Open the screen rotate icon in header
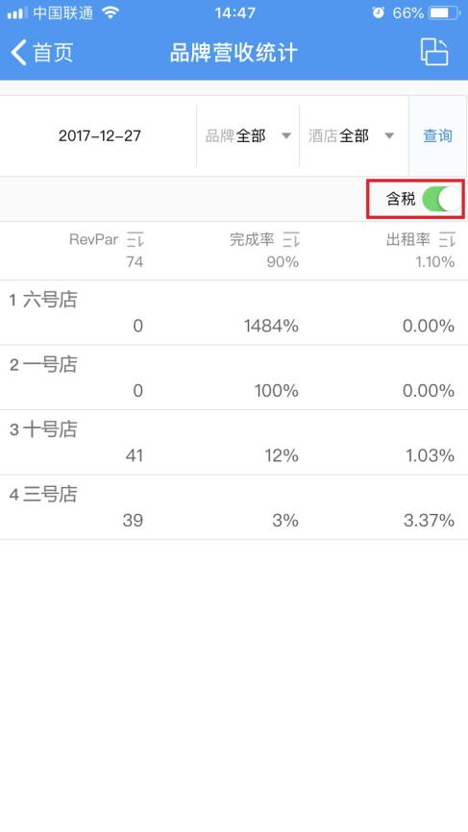This screenshot has width=468, height=832. click(x=434, y=52)
